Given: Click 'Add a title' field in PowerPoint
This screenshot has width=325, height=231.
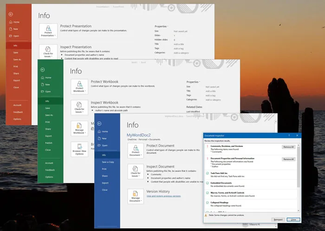Looking at the screenshot, I should click(x=179, y=44).
